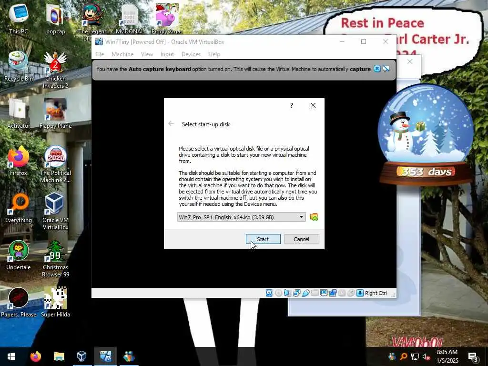Open the Devices menu
This screenshot has height=366, width=488.
(191, 54)
